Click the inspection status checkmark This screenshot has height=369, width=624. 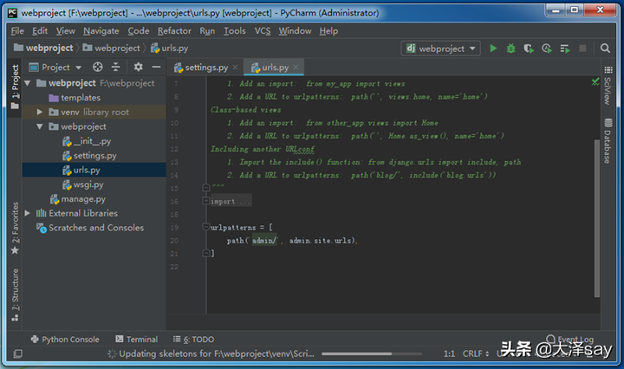point(595,82)
